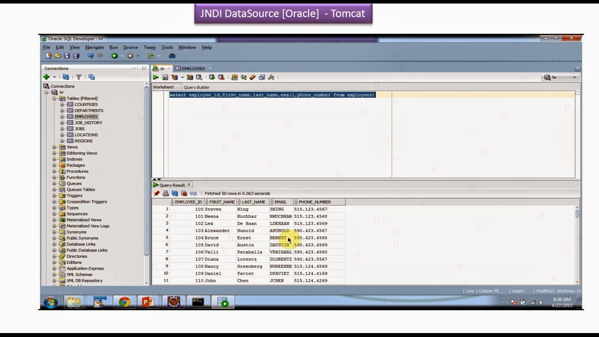Viewport: 599px width, 337px height.
Task: Click the Undo toolbar icon
Action: tap(90, 56)
